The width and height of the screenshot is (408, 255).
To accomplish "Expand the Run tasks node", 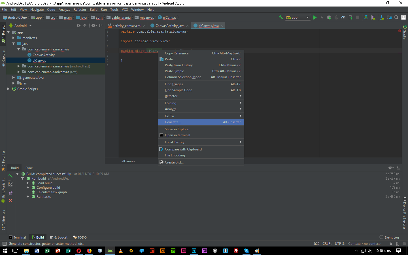I will tap(28, 197).
